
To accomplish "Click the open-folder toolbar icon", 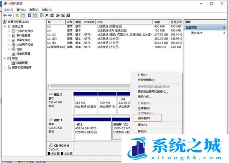I will 57,15.
